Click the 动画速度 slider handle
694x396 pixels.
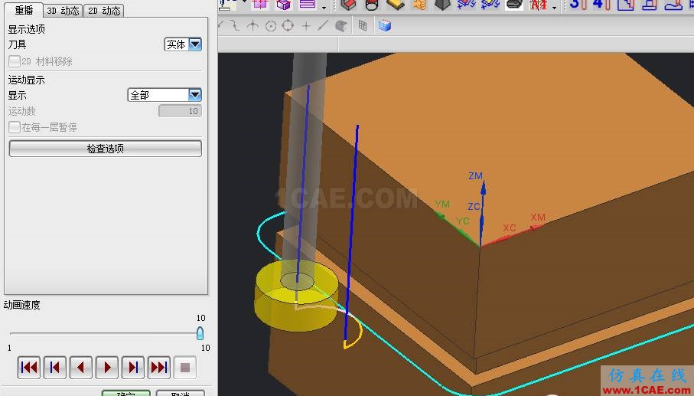(x=200, y=333)
